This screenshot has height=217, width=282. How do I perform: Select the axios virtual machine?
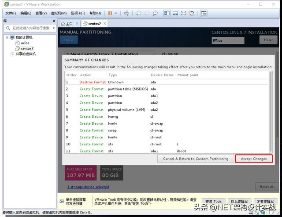pos(25,43)
